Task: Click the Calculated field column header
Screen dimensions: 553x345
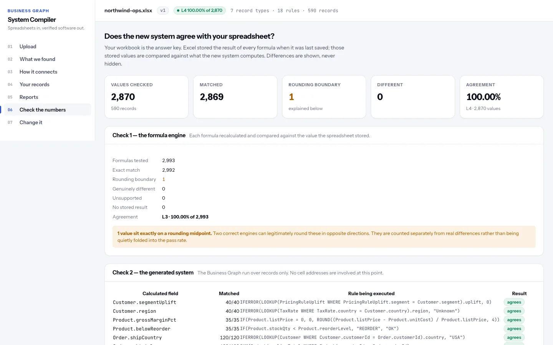Action: (160, 294)
